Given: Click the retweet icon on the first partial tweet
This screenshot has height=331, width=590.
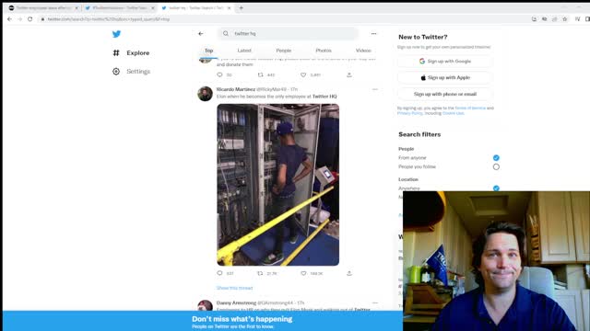Looking at the screenshot, I should (x=260, y=74).
